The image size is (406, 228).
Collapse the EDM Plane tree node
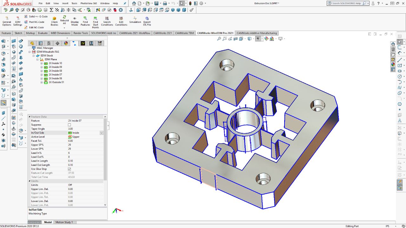[38, 60]
